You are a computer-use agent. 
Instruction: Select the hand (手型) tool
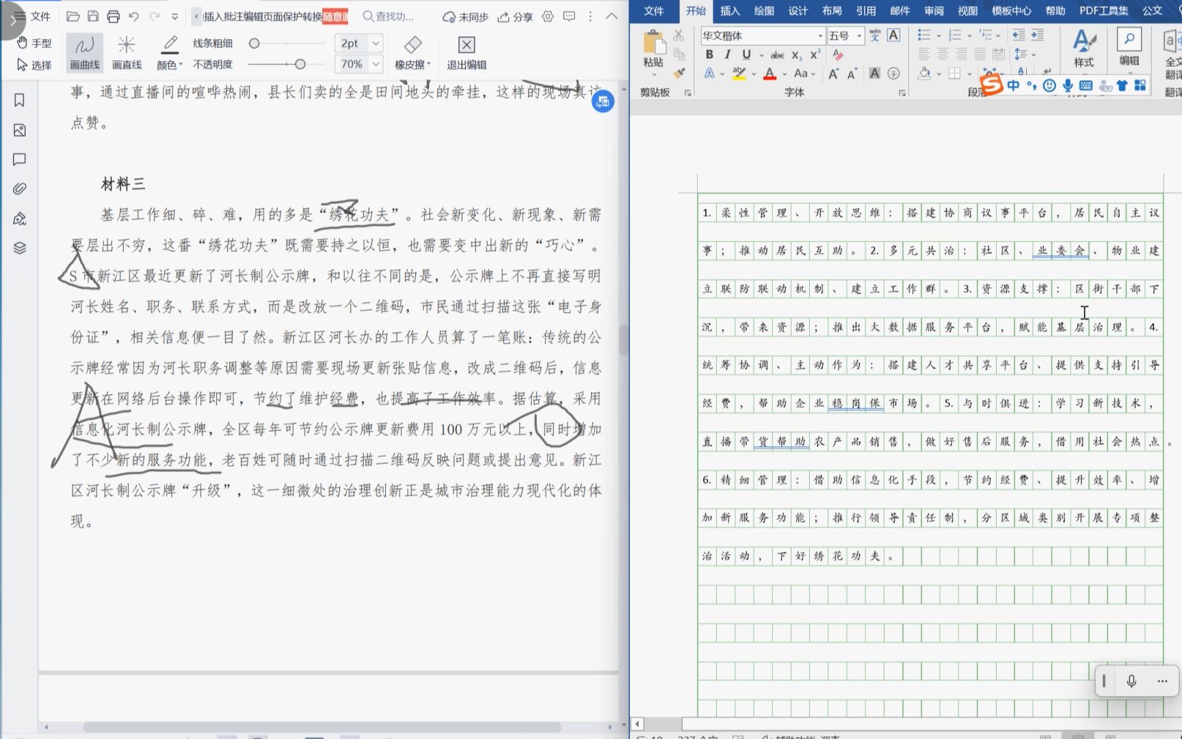pyautogui.click(x=34, y=42)
